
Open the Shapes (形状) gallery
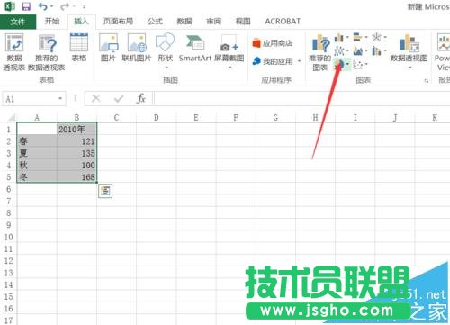[166, 50]
